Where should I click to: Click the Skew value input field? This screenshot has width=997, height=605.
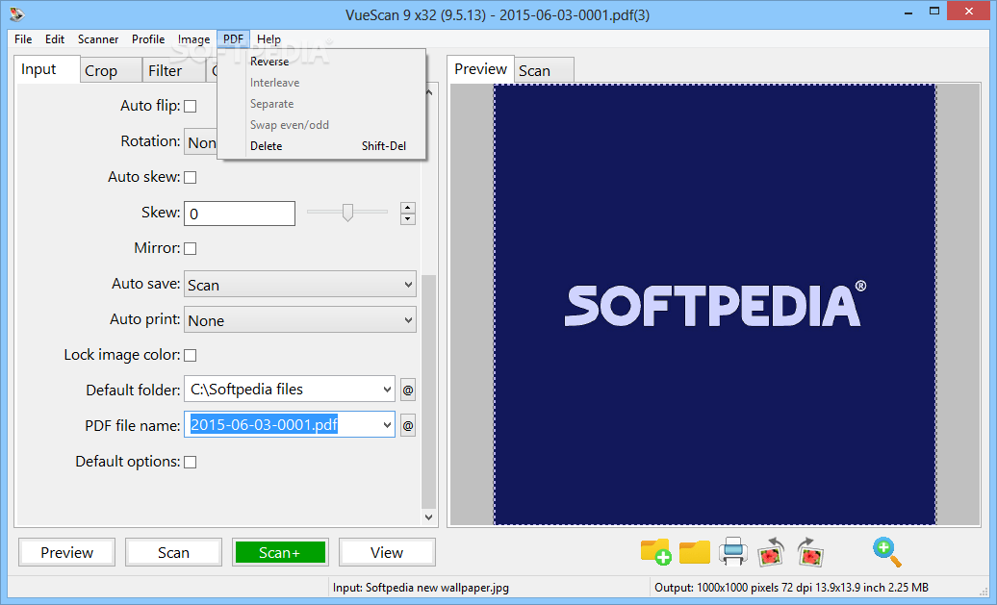pos(240,214)
